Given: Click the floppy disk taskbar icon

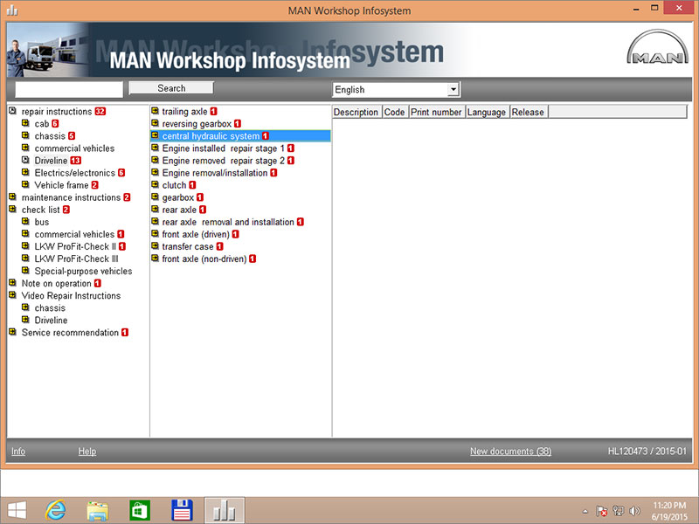Looking at the screenshot, I should point(182,510).
